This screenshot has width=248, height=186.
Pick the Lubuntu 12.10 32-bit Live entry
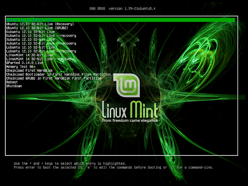tap(30, 47)
